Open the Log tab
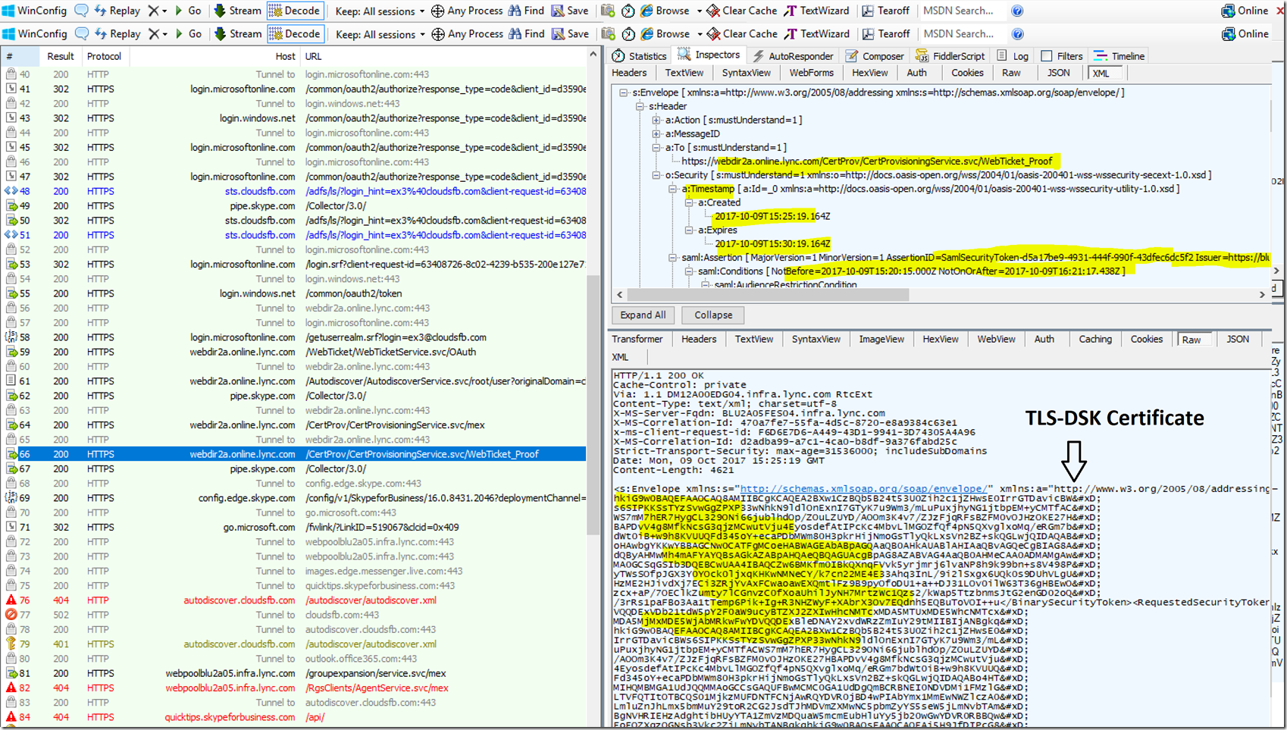The width and height of the screenshot is (1287, 730). (x=1013, y=56)
